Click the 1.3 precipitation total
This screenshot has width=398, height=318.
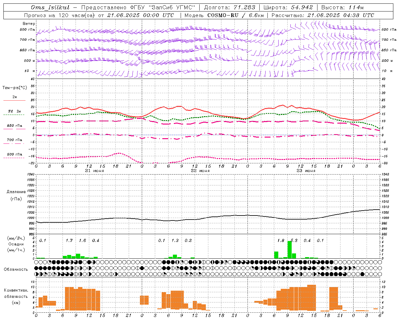tap(175, 241)
